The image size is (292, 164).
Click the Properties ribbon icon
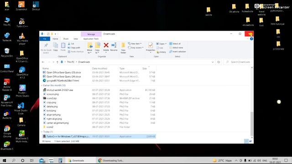tap(151, 48)
